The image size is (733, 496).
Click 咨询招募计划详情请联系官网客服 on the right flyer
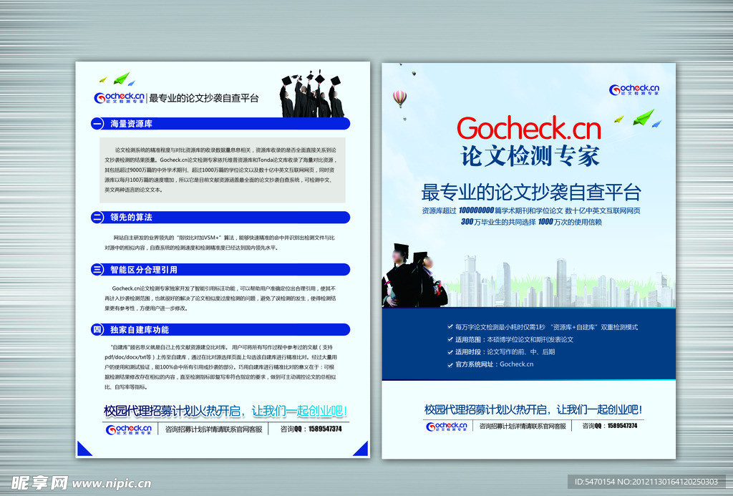click(522, 426)
